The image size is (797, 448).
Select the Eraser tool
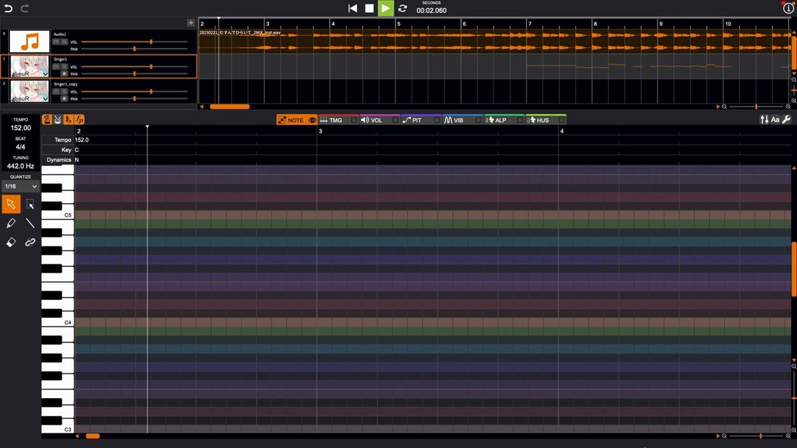pyautogui.click(x=11, y=243)
